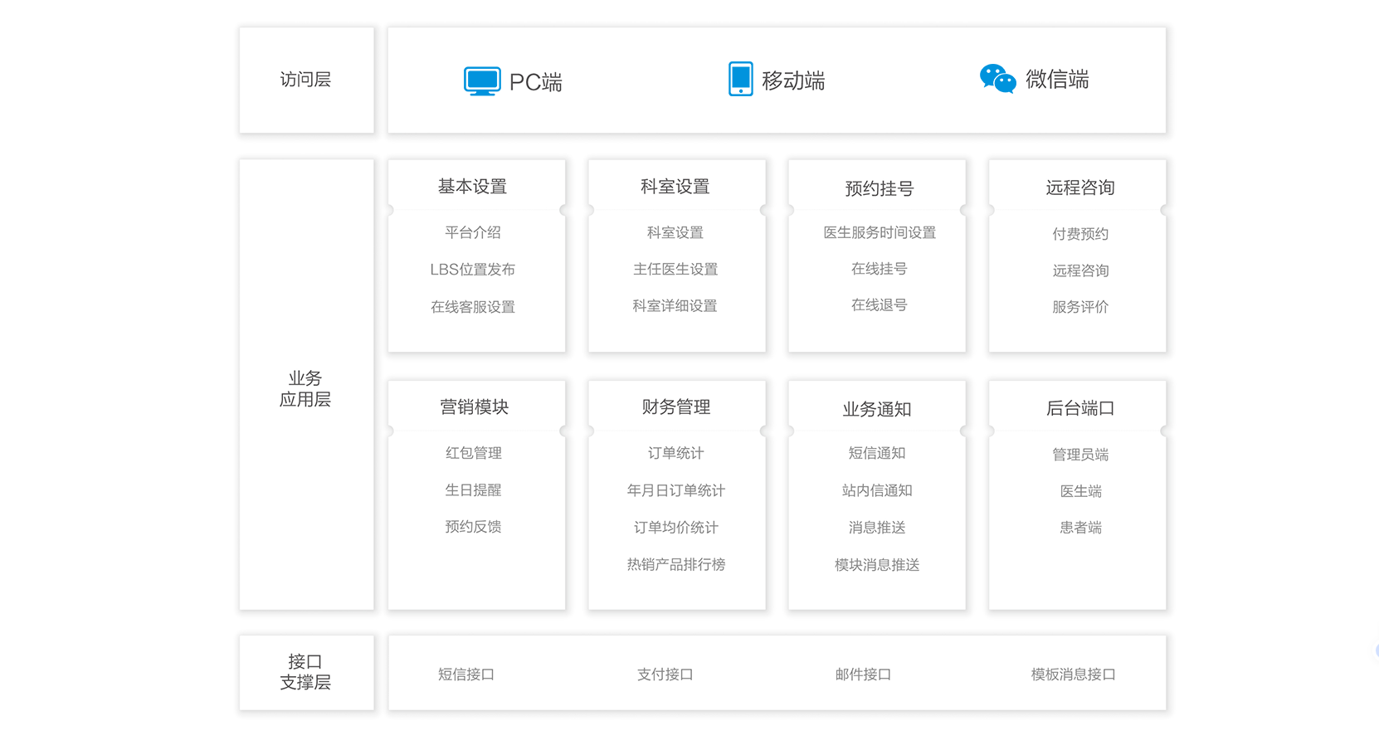Expand the 营销模块 section
This screenshot has height=750, width=1379.
pyautogui.click(x=474, y=407)
